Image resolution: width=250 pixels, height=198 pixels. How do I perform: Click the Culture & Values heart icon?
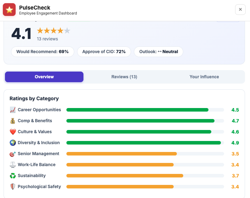click(x=13, y=132)
